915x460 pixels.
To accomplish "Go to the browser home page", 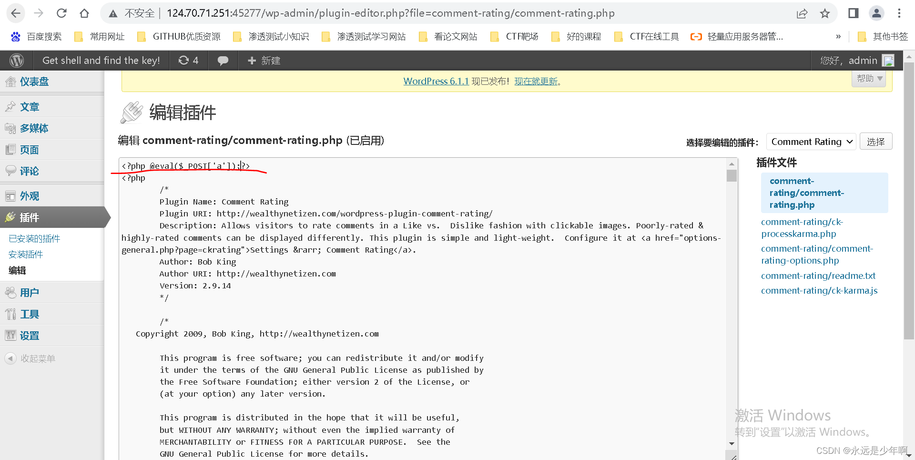I will [x=84, y=13].
